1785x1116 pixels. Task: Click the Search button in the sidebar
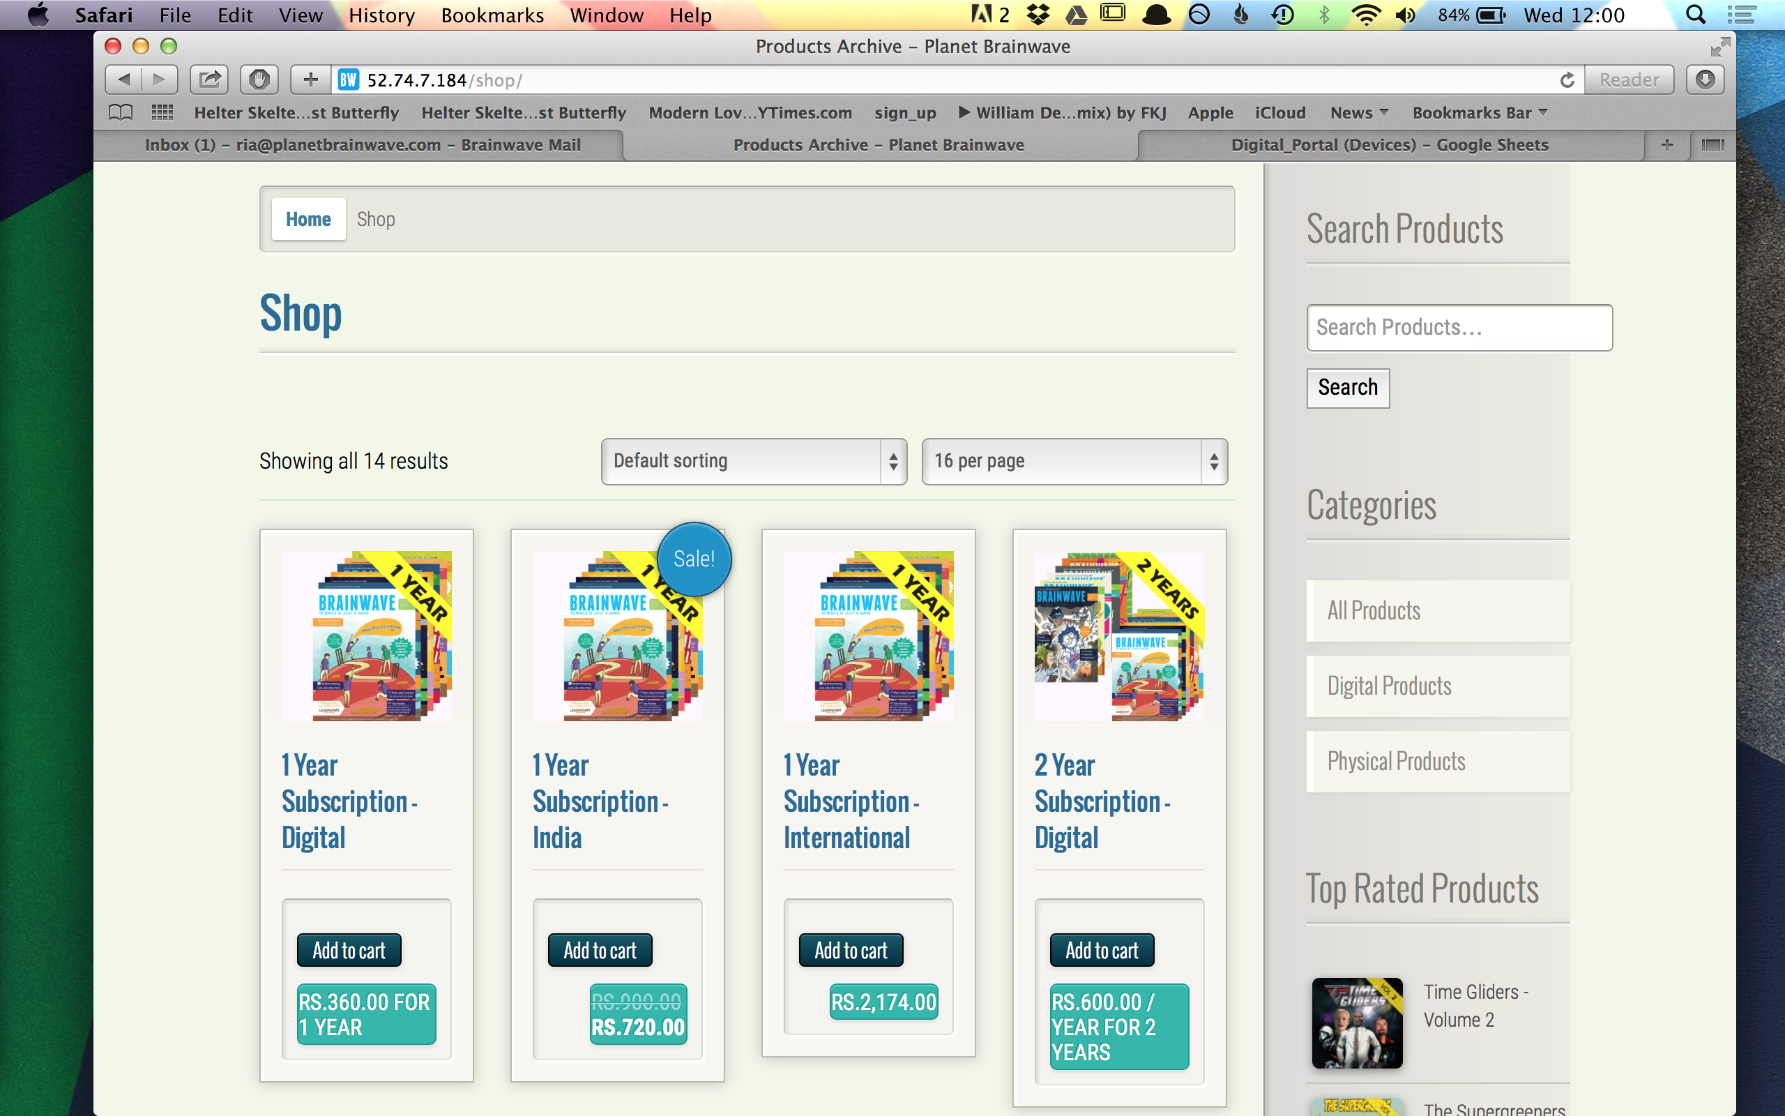1348,389
